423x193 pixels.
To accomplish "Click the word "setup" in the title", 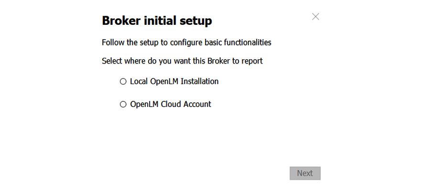I will click(x=195, y=21).
